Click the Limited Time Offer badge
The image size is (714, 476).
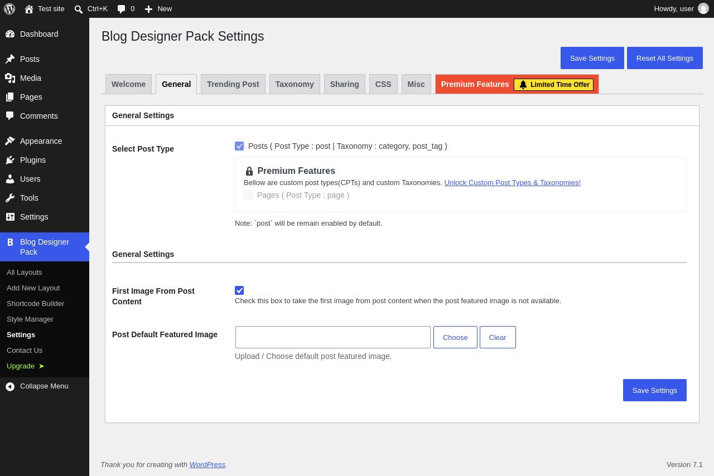tap(553, 85)
